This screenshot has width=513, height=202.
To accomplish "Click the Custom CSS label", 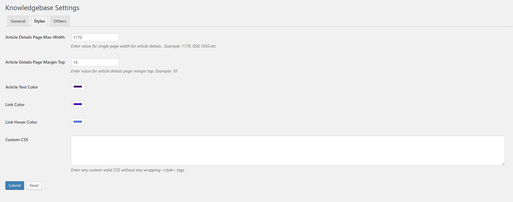I will pyautogui.click(x=17, y=140).
